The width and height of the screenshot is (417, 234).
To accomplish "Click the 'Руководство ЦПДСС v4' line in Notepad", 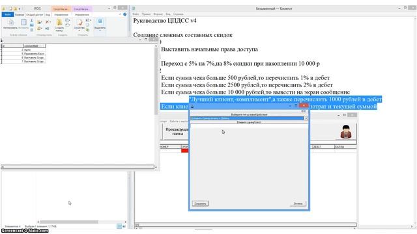I will (x=165, y=21).
